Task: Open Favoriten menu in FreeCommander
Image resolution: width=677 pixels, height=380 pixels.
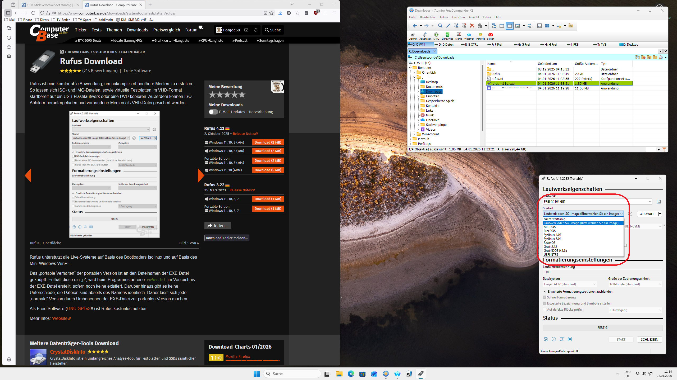Action: 458,17
